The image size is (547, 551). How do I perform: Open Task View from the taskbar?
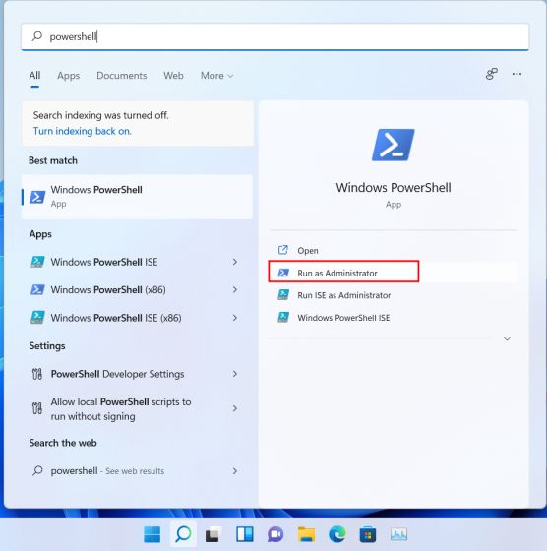[x=213, y=534]
